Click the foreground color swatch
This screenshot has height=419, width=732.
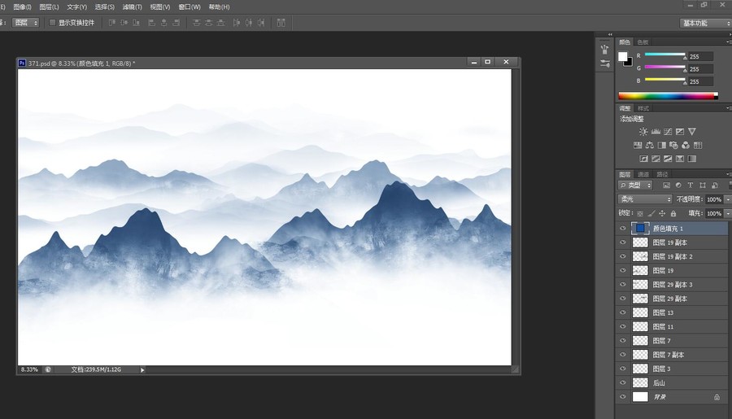click(623, 56)
